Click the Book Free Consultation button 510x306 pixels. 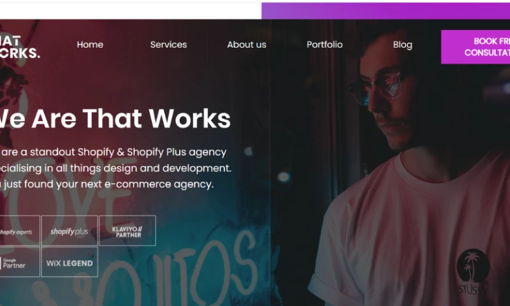476,47
